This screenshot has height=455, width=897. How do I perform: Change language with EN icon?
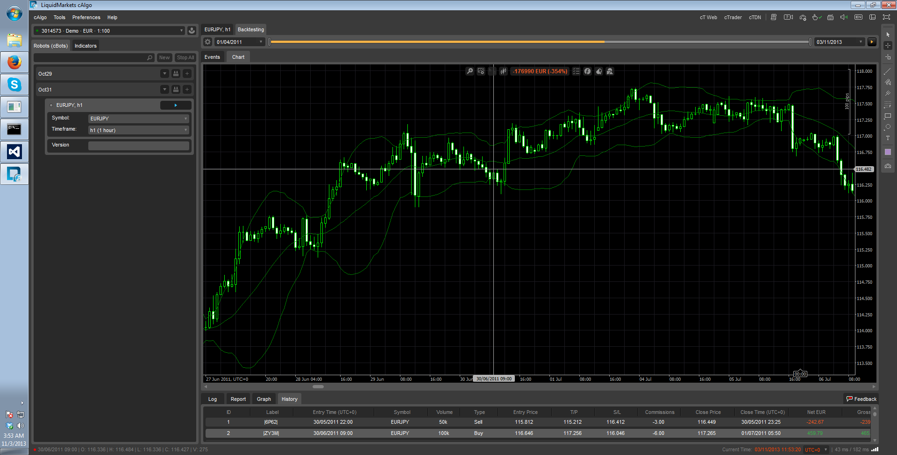pos(858,17)
